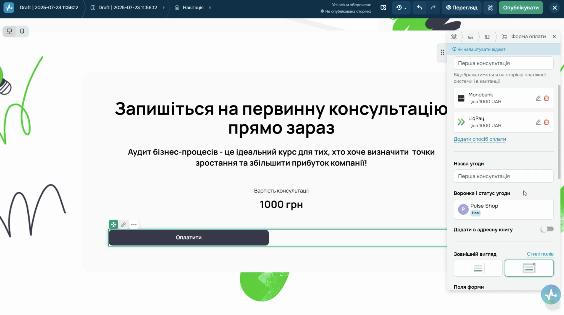Click Додати спосіб оплати link
This screenshot has width=564, height=315.
click(x=480, y=139)
